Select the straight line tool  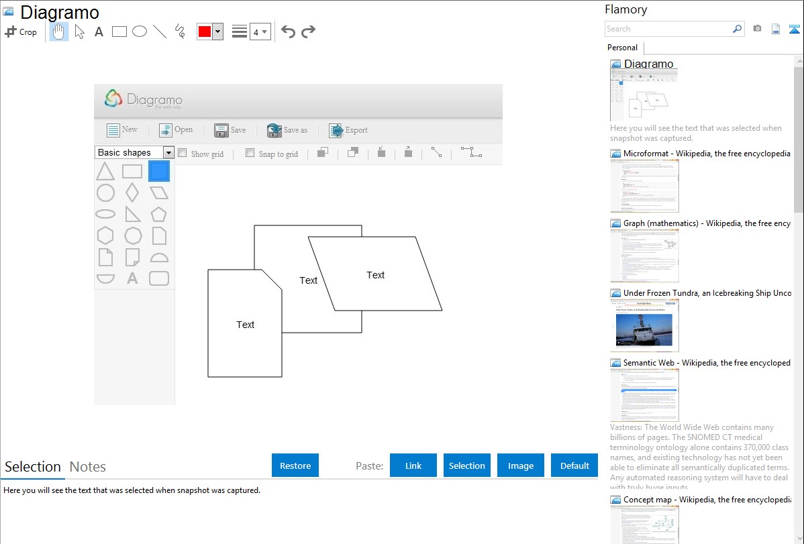[160, 32]
